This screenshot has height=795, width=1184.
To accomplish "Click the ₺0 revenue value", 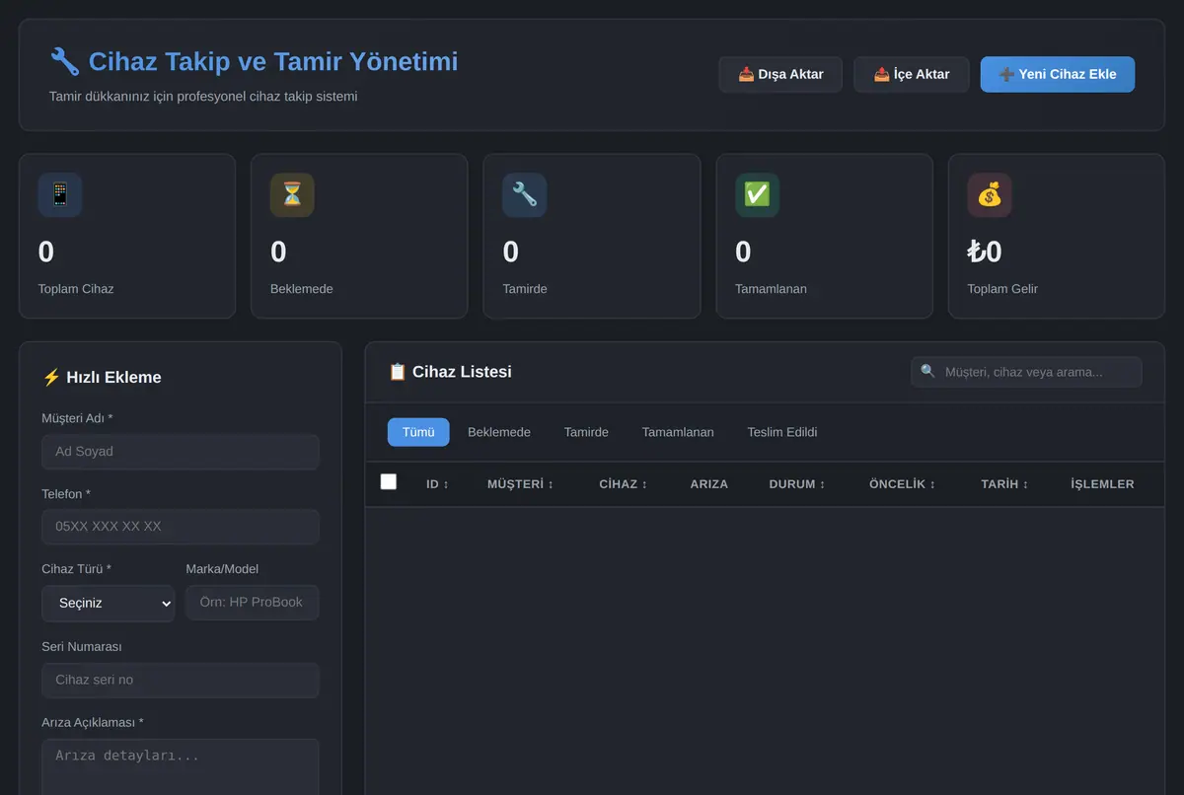I will 985,252.
